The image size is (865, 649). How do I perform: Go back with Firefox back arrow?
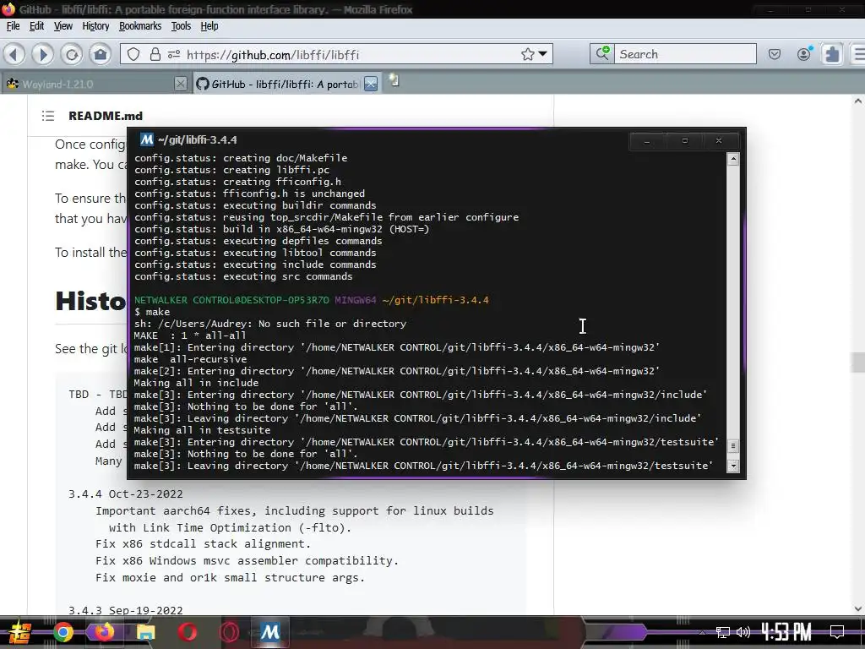coord(14,54)
